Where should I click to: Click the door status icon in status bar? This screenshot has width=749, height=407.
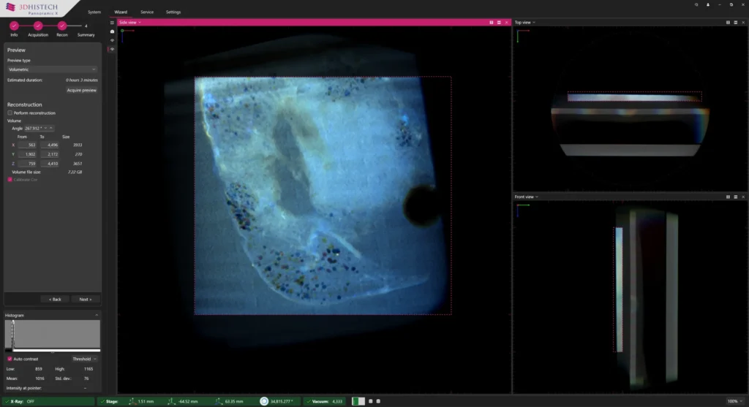pos(358,401)
